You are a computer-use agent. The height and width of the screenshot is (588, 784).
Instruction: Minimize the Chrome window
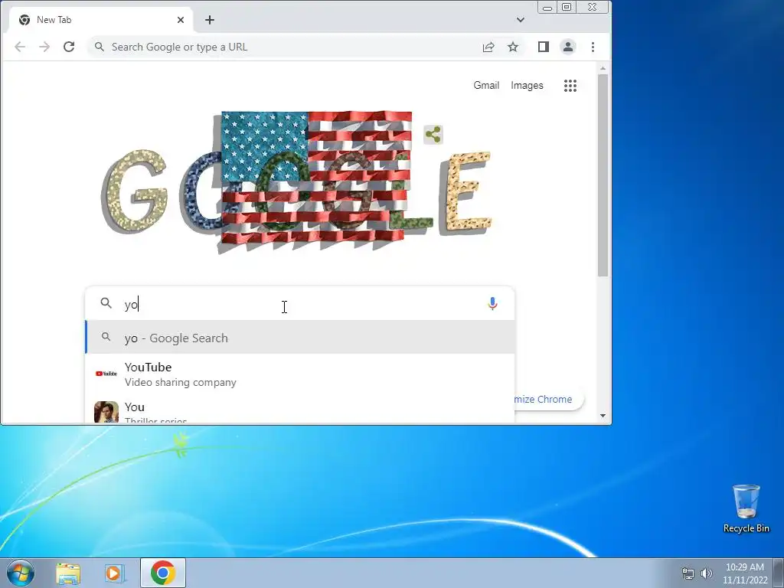pos(547,8)
